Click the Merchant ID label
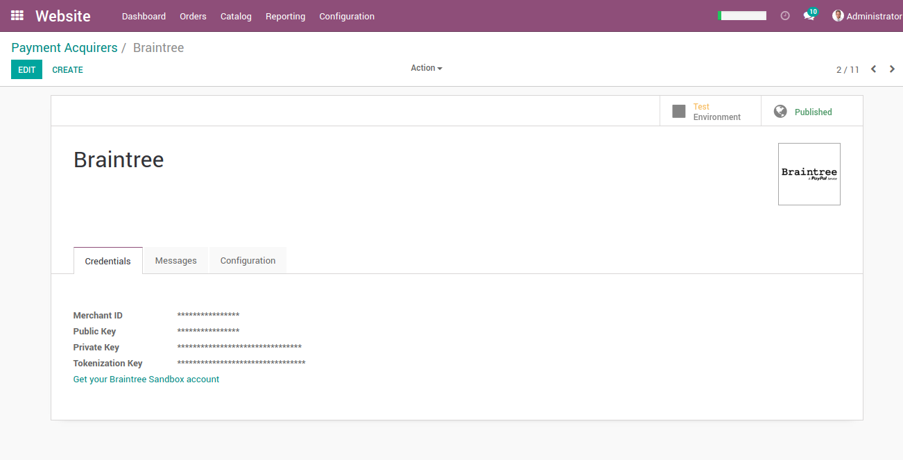The height and width of the screenshot is (460, 903). [98, 316]
